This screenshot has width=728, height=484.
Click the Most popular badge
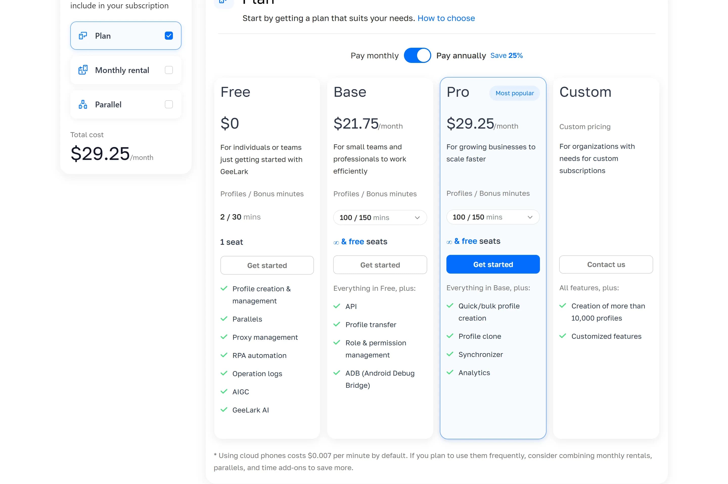coord(515,93)
